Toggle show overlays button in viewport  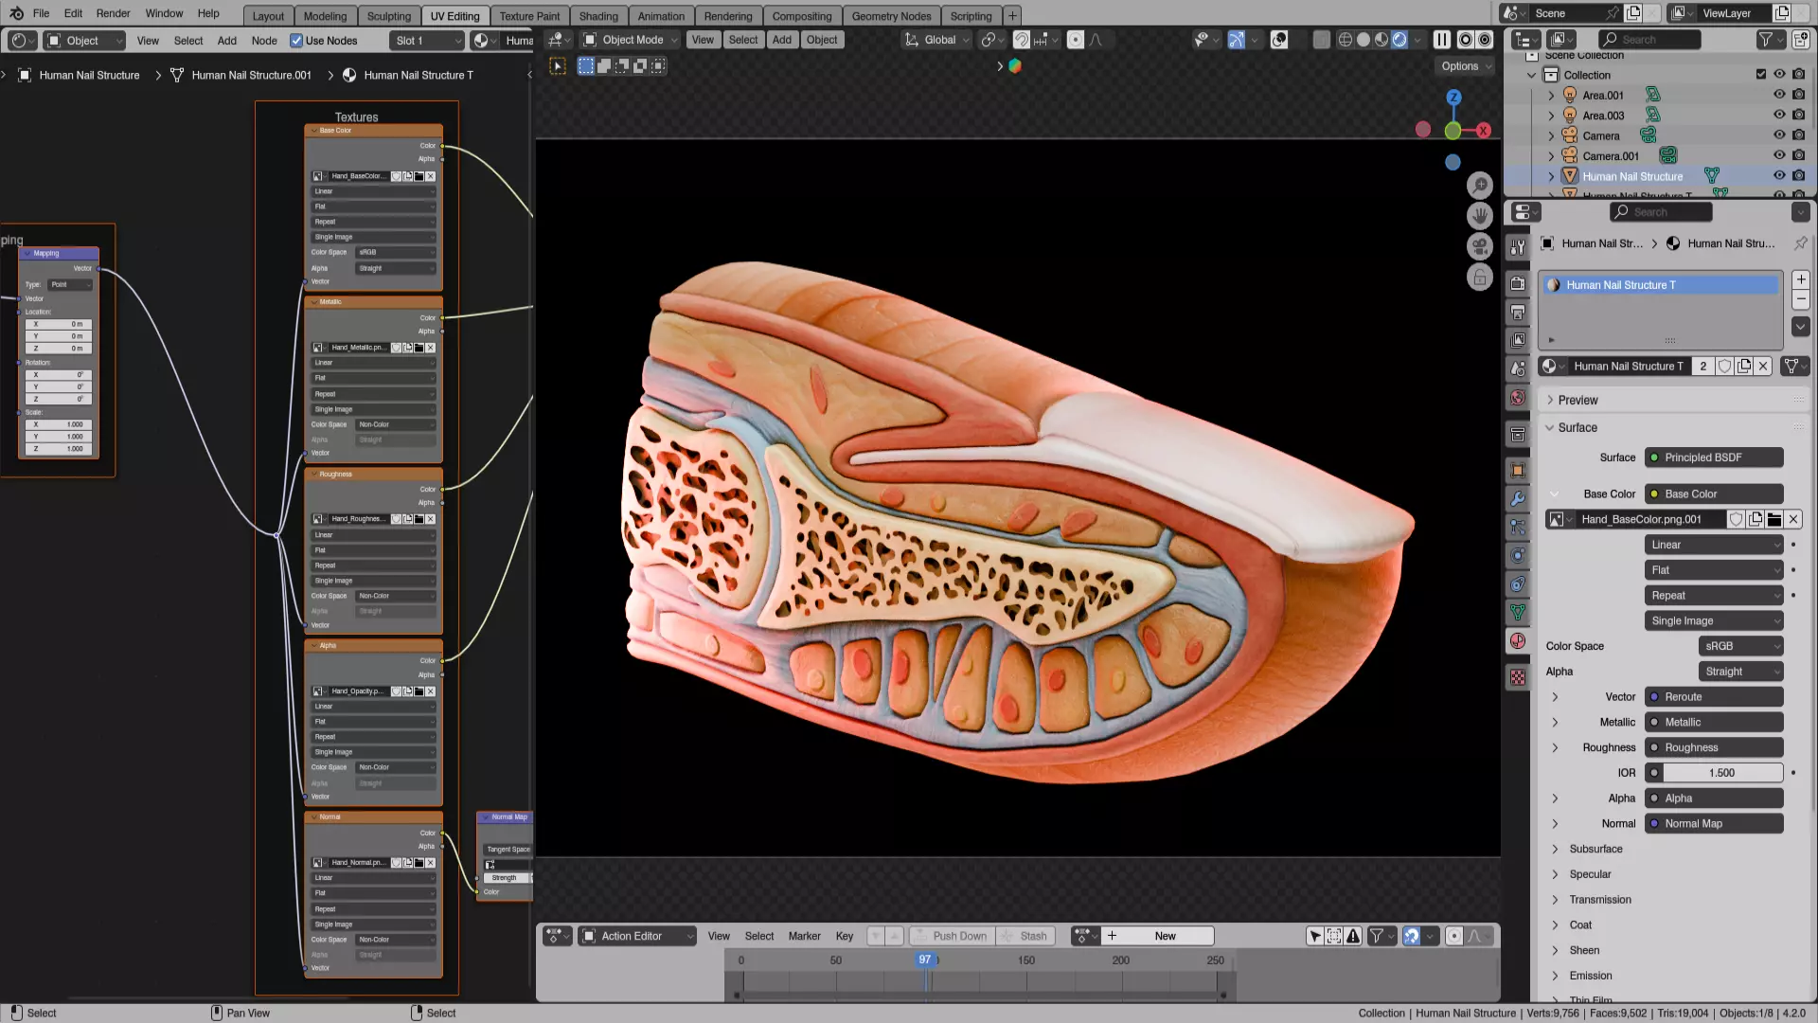[1279, 40]
